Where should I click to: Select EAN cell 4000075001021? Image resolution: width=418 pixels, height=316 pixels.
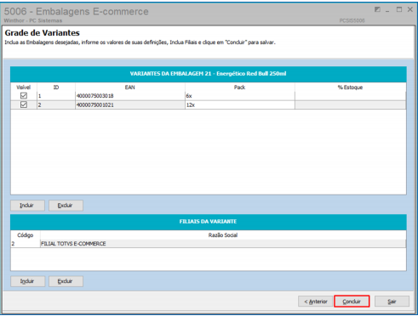[x=130, y=104]
